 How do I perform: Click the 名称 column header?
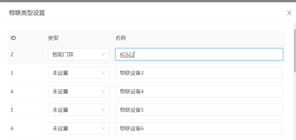tap(121, 38)
